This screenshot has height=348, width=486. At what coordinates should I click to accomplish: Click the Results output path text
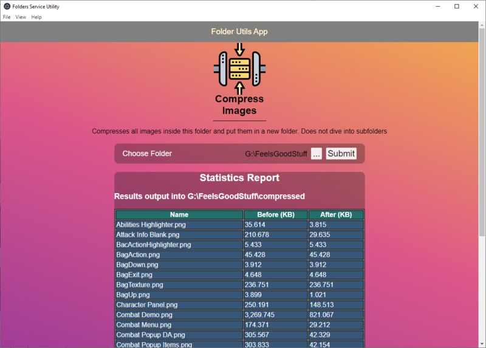tap(210, 196)
